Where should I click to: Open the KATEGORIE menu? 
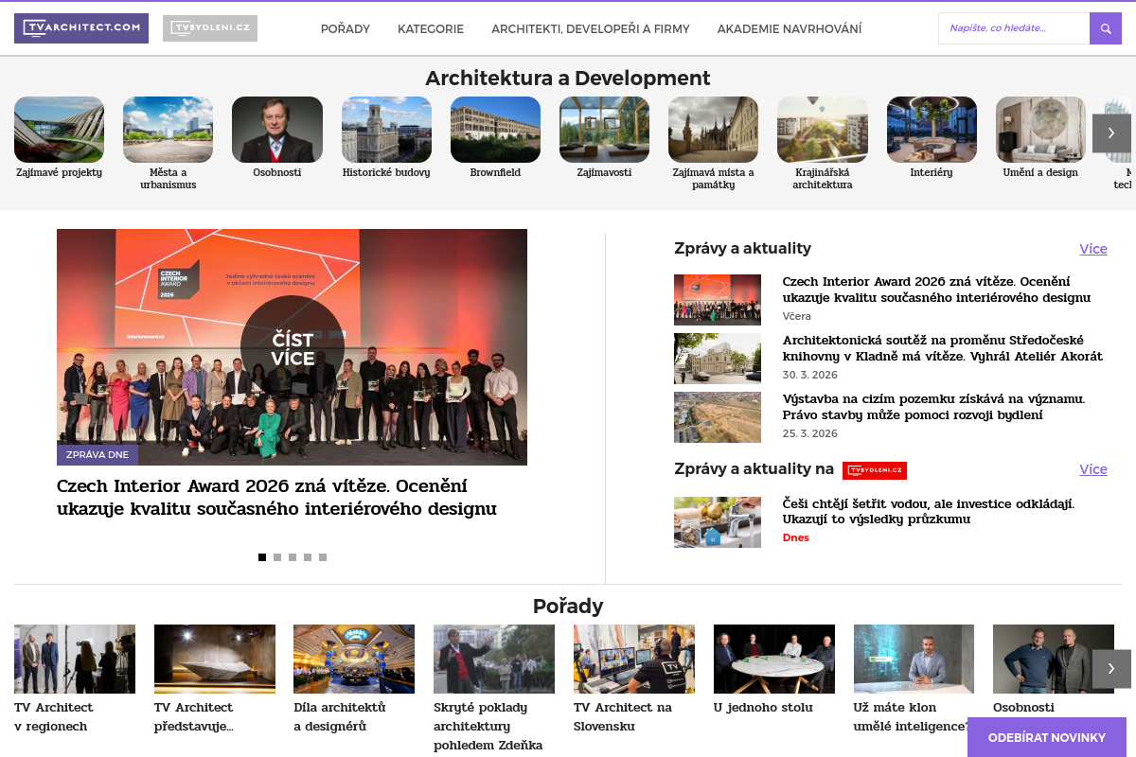[431, 29]
